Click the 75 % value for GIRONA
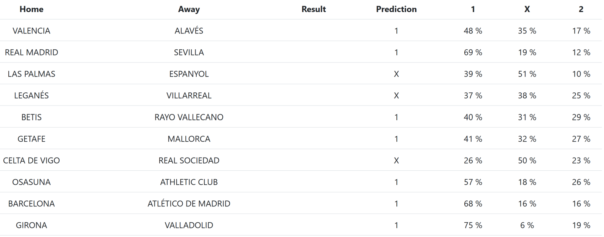 pos(473,225)
